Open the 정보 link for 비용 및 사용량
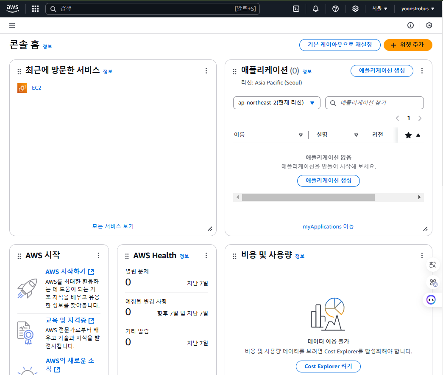The height and width of the screenshot is (375, 443). (300, 257)
